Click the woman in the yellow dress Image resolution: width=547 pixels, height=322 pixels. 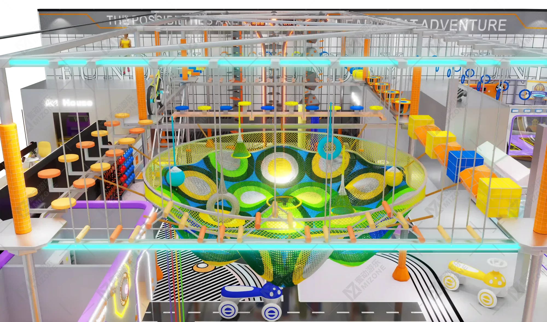point(125,44)
